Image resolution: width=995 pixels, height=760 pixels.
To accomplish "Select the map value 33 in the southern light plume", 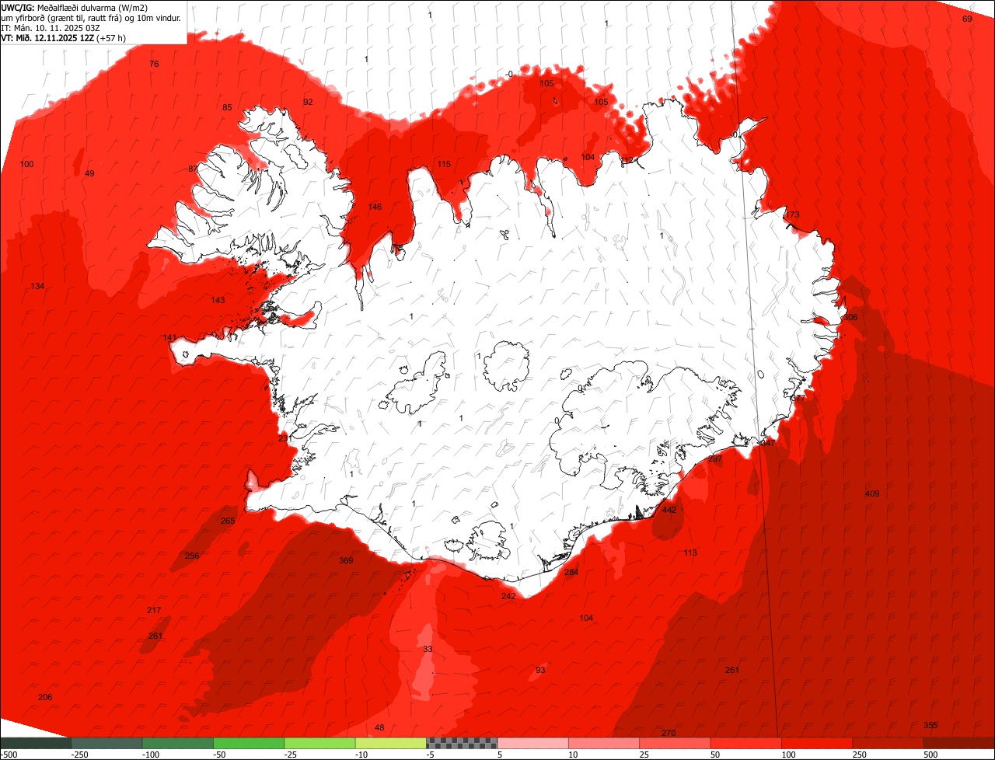I will coord(428,649).
